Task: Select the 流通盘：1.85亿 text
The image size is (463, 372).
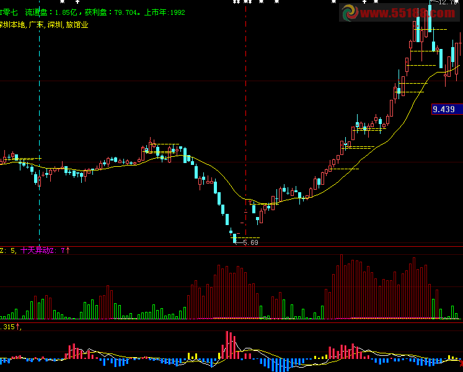Action: pyautogui.click(x=51, y=12)
